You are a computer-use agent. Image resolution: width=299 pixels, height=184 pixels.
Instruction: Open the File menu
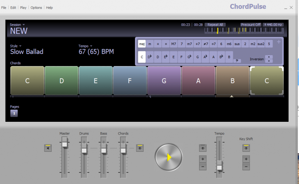(4, 7)
